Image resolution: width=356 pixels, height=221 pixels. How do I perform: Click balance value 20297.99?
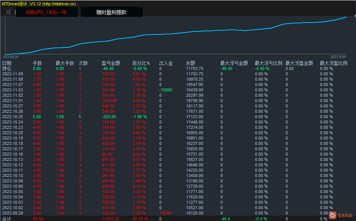tap(194, 96)
